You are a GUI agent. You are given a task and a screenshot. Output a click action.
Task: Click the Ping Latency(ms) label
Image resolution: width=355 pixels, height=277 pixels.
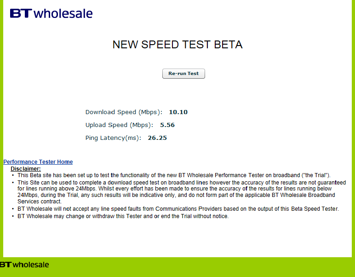(x=113, y=138)
